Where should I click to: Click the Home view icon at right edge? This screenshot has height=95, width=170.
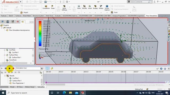click(x=169, y=22)
